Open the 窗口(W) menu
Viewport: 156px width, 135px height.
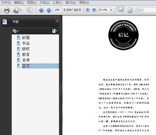[x=71, y=3]
